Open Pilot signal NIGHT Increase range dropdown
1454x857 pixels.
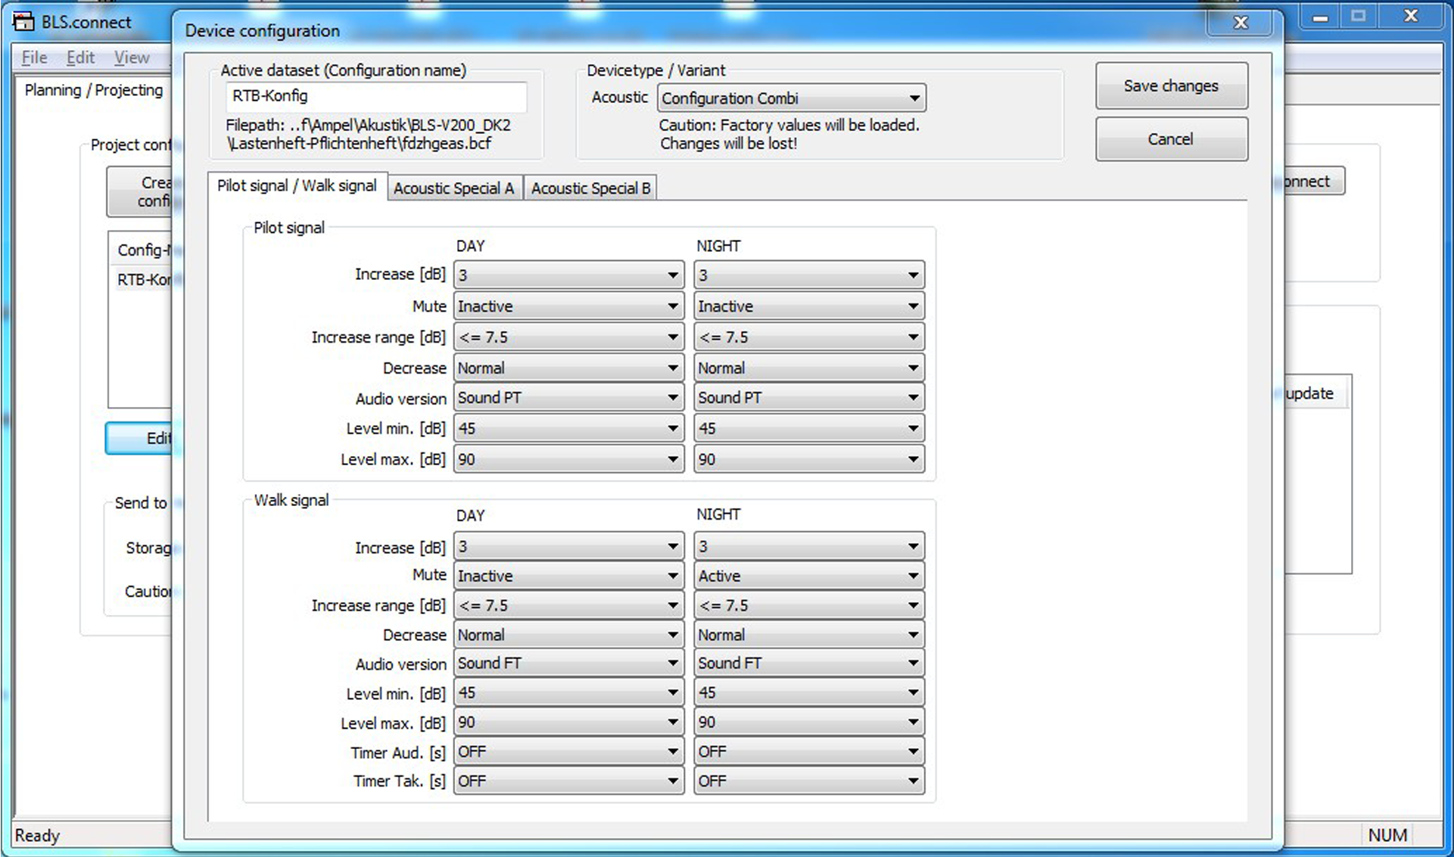(x=809, y=337)
